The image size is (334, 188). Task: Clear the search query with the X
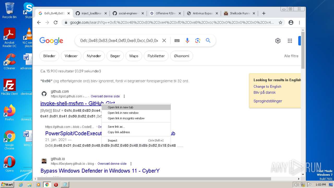164,40
